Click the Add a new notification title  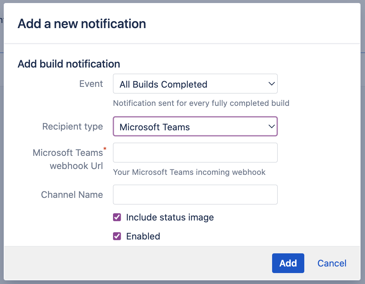point(81,23)
